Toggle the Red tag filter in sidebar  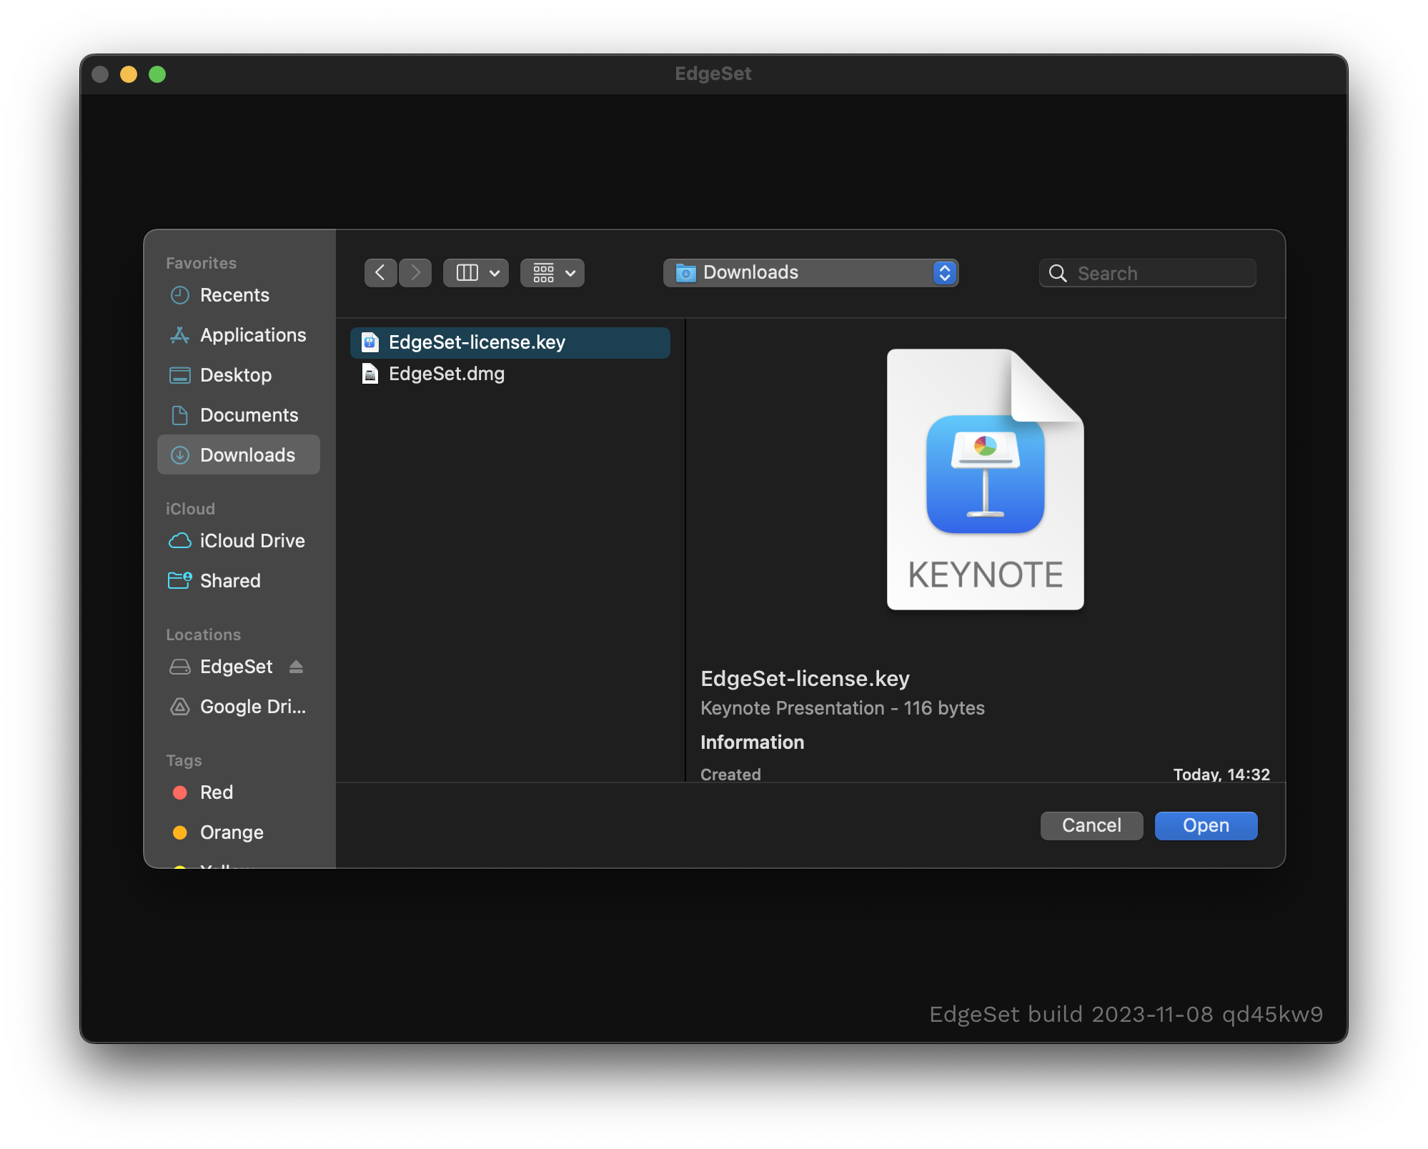pos(216,792)
